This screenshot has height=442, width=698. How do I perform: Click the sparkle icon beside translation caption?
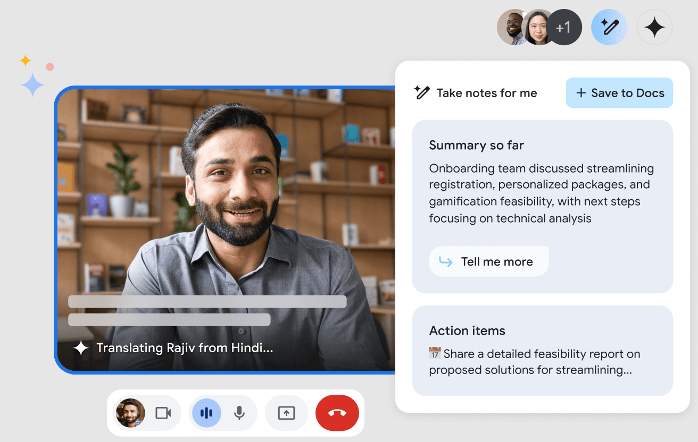point(81,348)
